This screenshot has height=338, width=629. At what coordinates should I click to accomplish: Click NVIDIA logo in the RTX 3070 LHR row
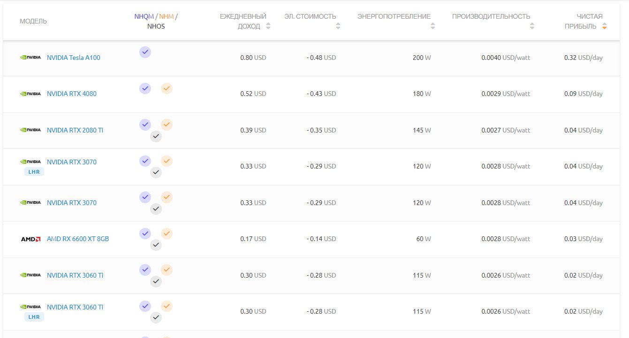30,162
